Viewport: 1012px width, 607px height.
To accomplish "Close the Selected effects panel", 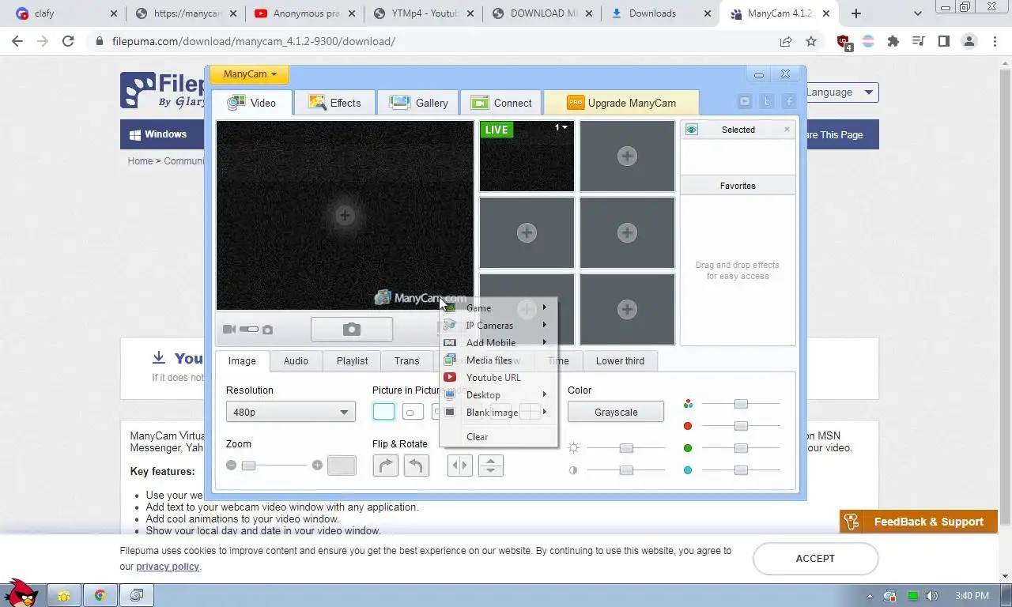I will click(x=787, y=129).
